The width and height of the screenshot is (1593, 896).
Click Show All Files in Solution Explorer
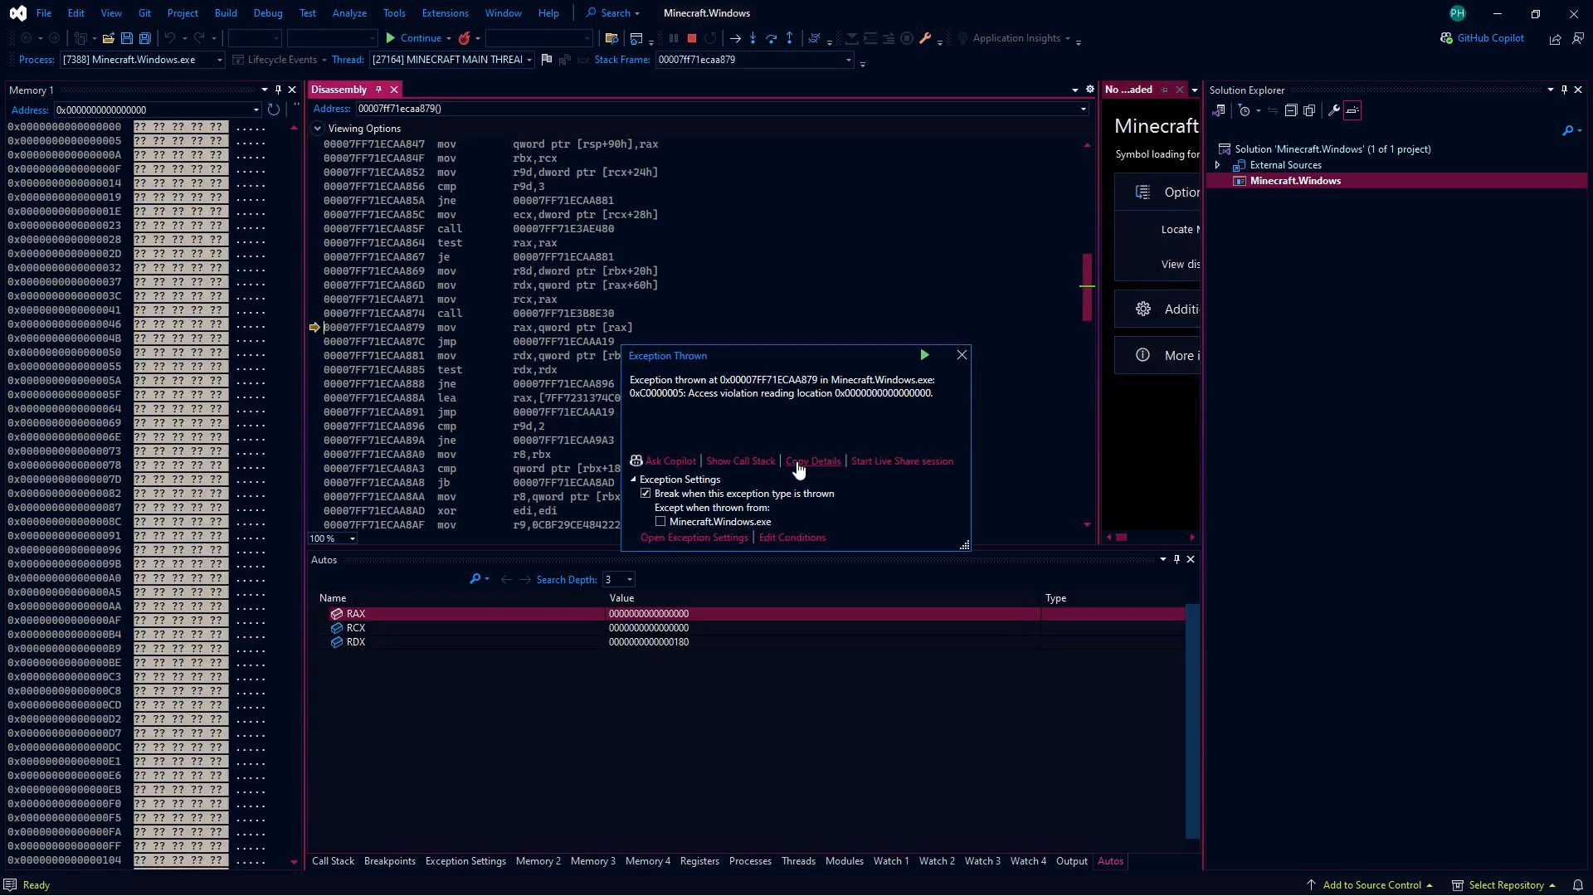click(1309, 110)
